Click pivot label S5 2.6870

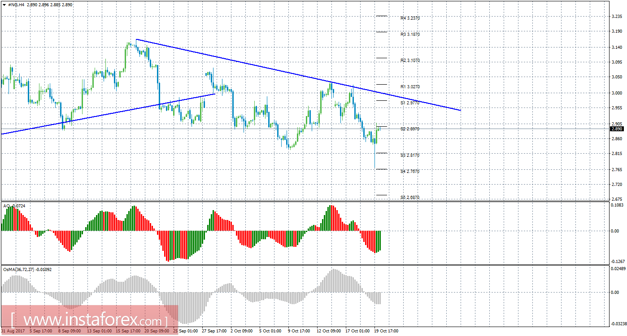click(410, 198)
